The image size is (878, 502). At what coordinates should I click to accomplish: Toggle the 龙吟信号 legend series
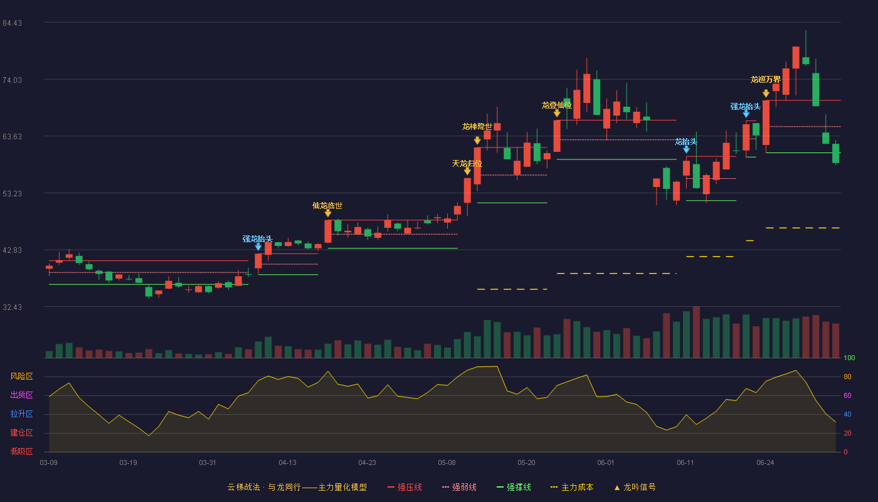click(x=634, y=487)
